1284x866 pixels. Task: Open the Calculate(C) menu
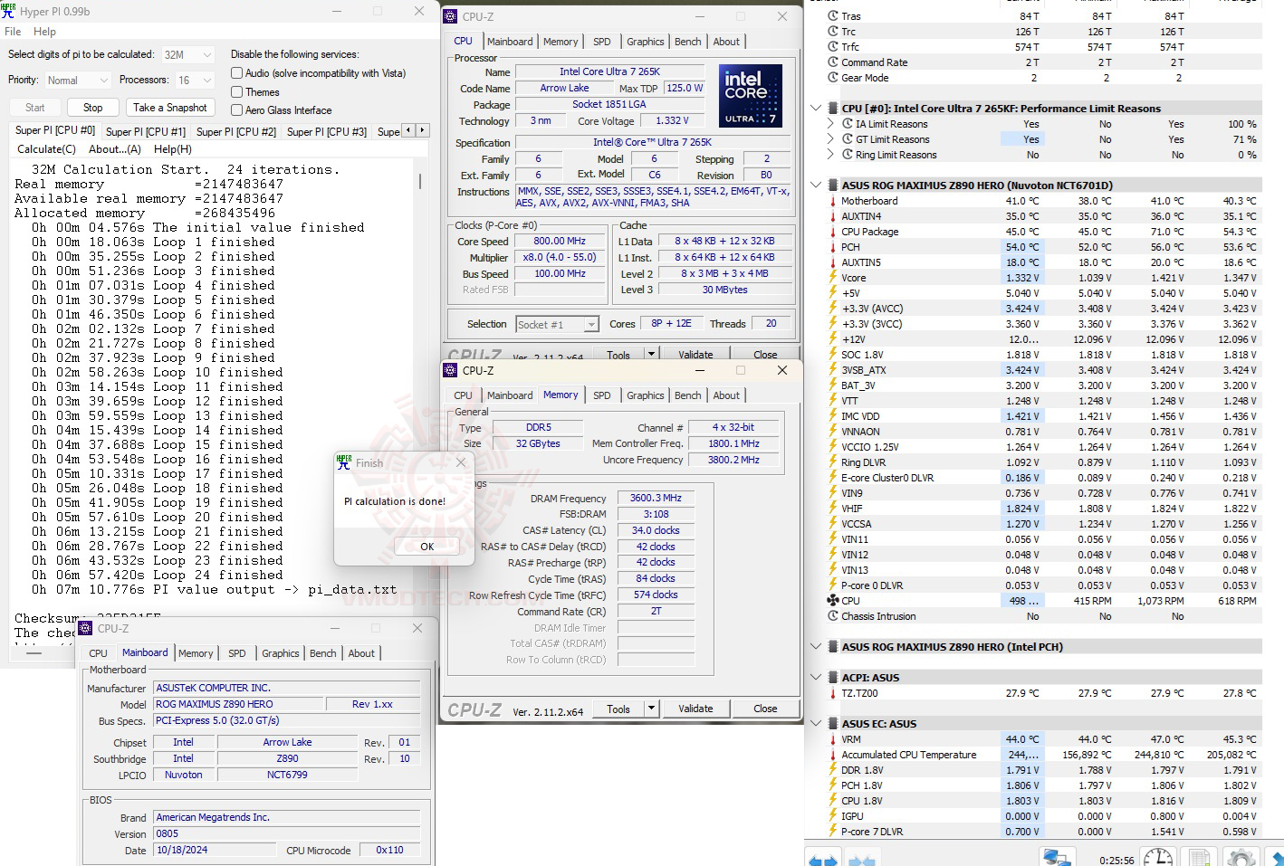coord(46,149)
